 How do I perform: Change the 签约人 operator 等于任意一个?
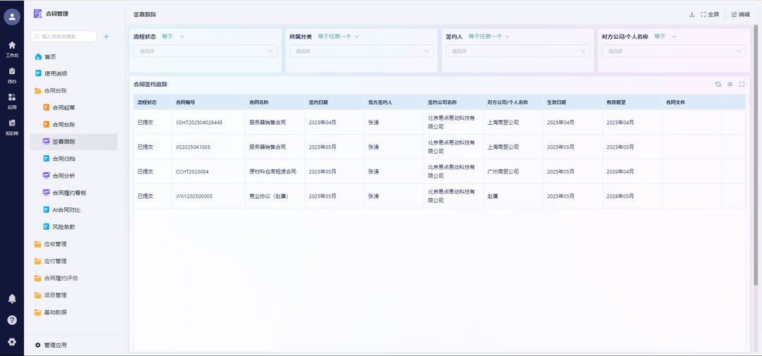(488, 37)
